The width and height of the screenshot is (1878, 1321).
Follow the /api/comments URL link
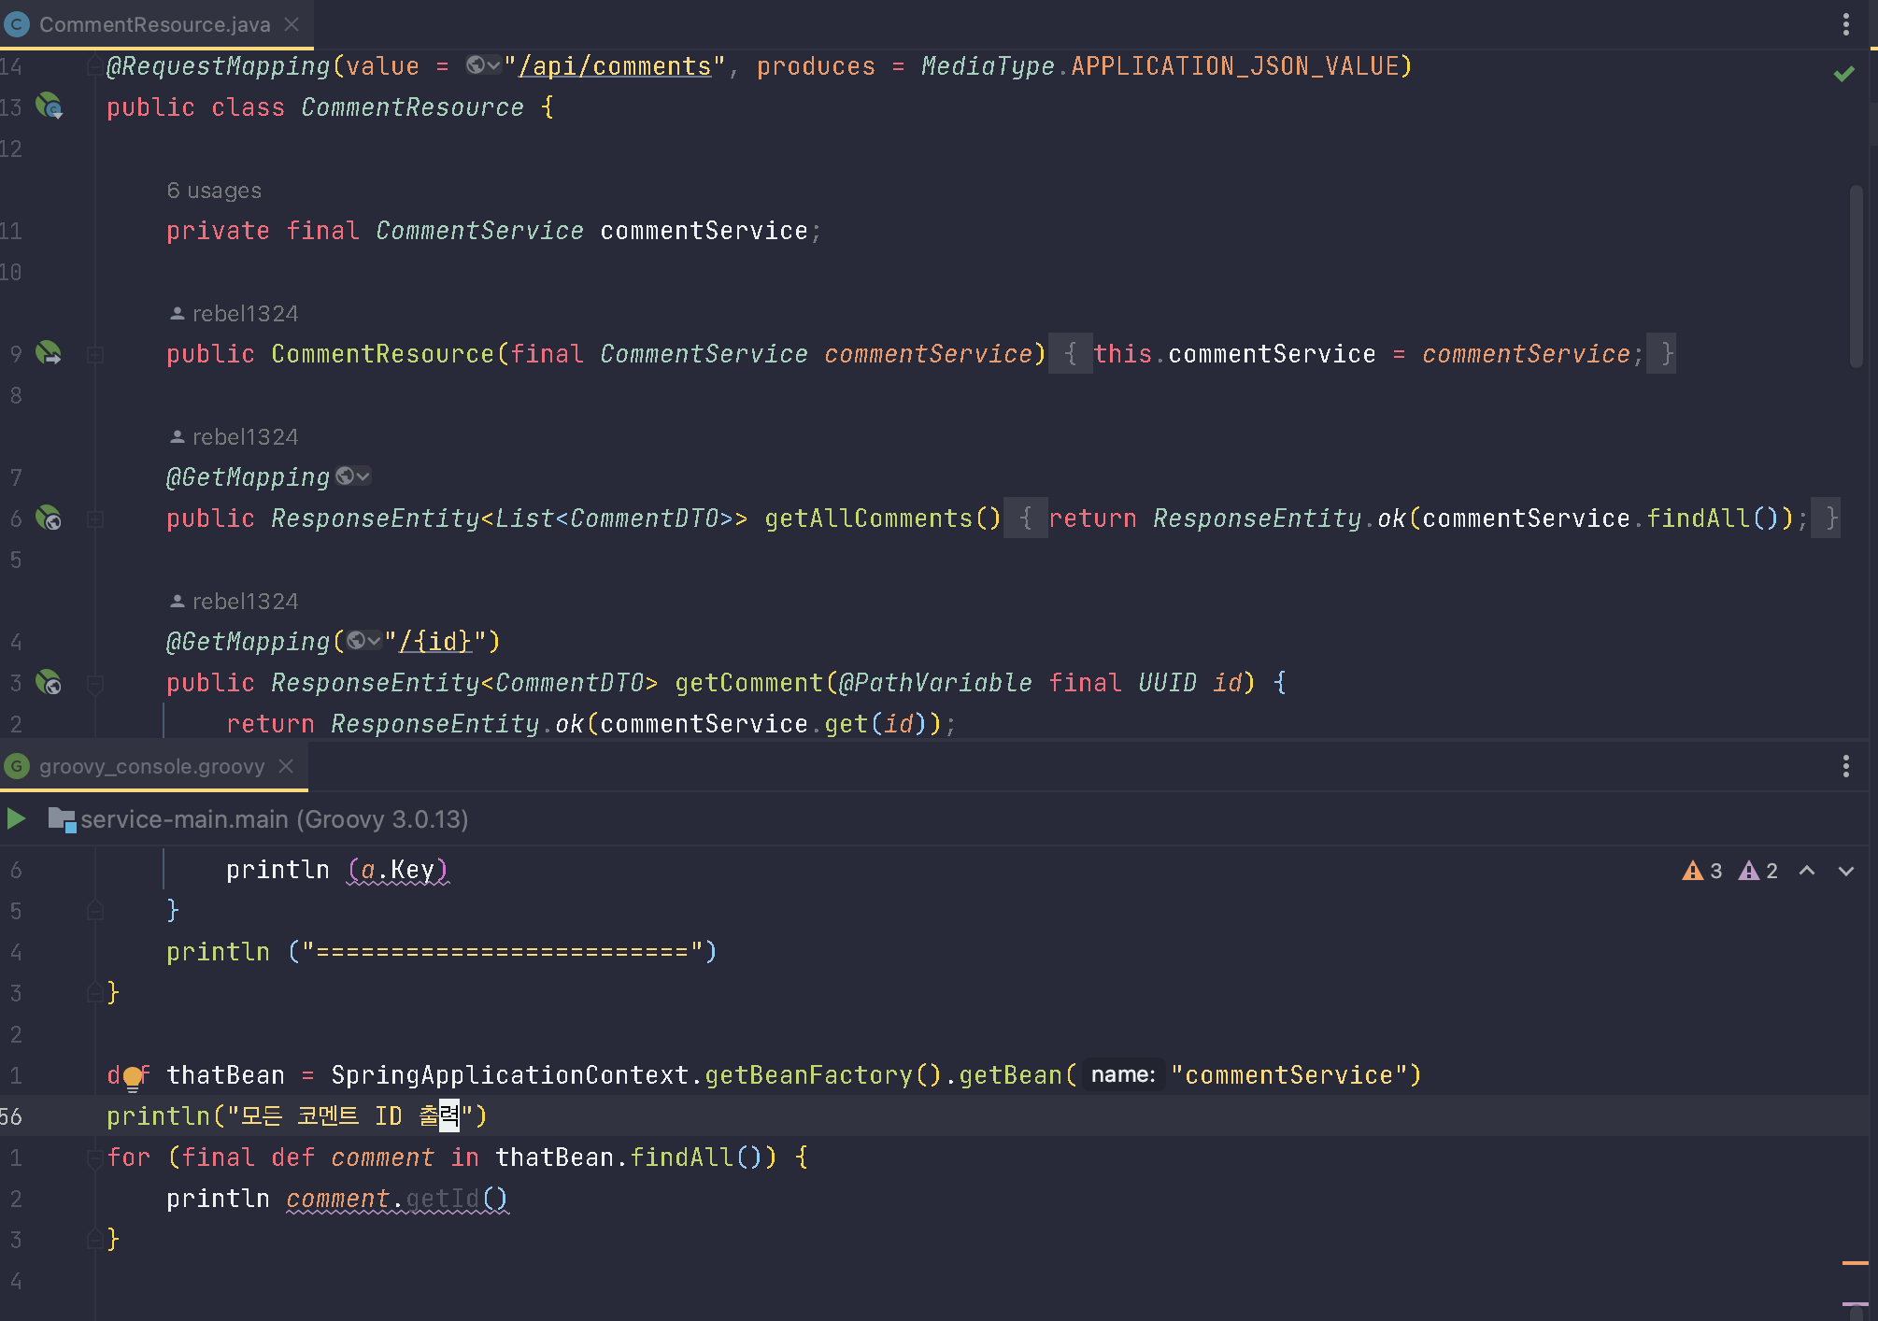615,66
